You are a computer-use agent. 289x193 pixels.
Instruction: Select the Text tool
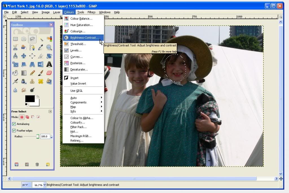point(49,64)
